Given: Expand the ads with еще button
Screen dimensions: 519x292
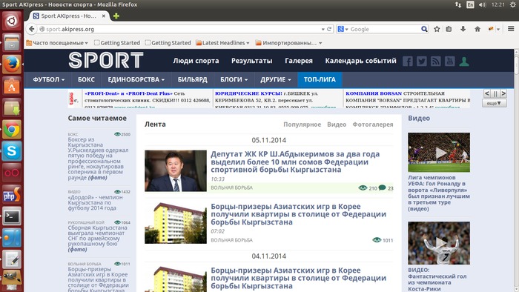Looking at the screenshot, I should [495, 103].
